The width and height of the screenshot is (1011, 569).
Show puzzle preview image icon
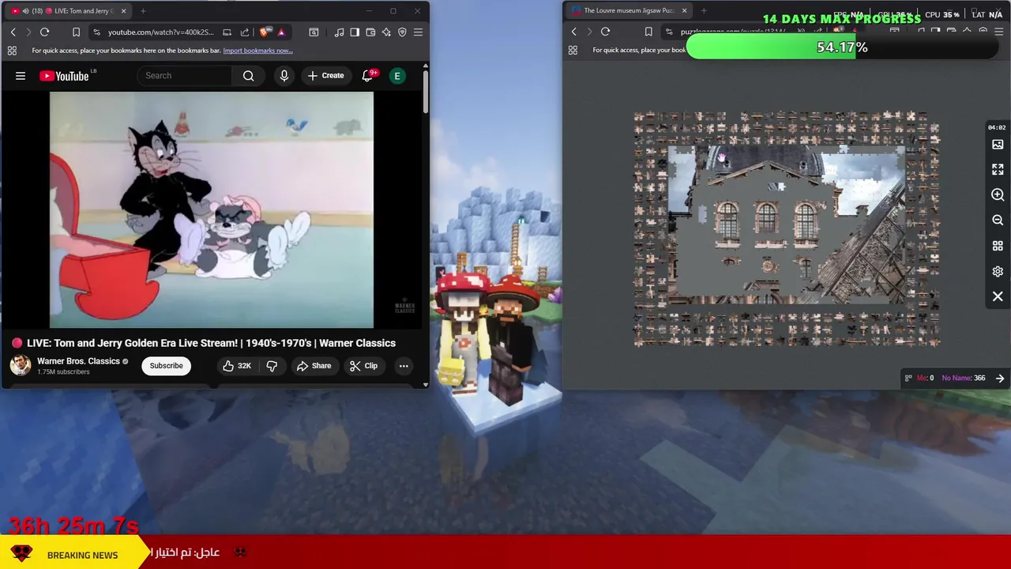[998, 145]
